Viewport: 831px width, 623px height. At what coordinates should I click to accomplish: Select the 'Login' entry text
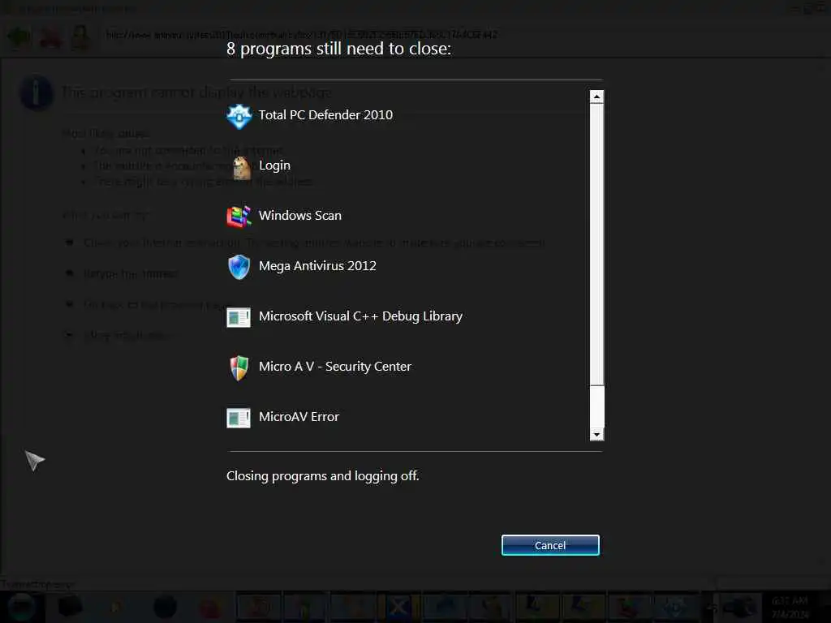[x=274, y=165]
